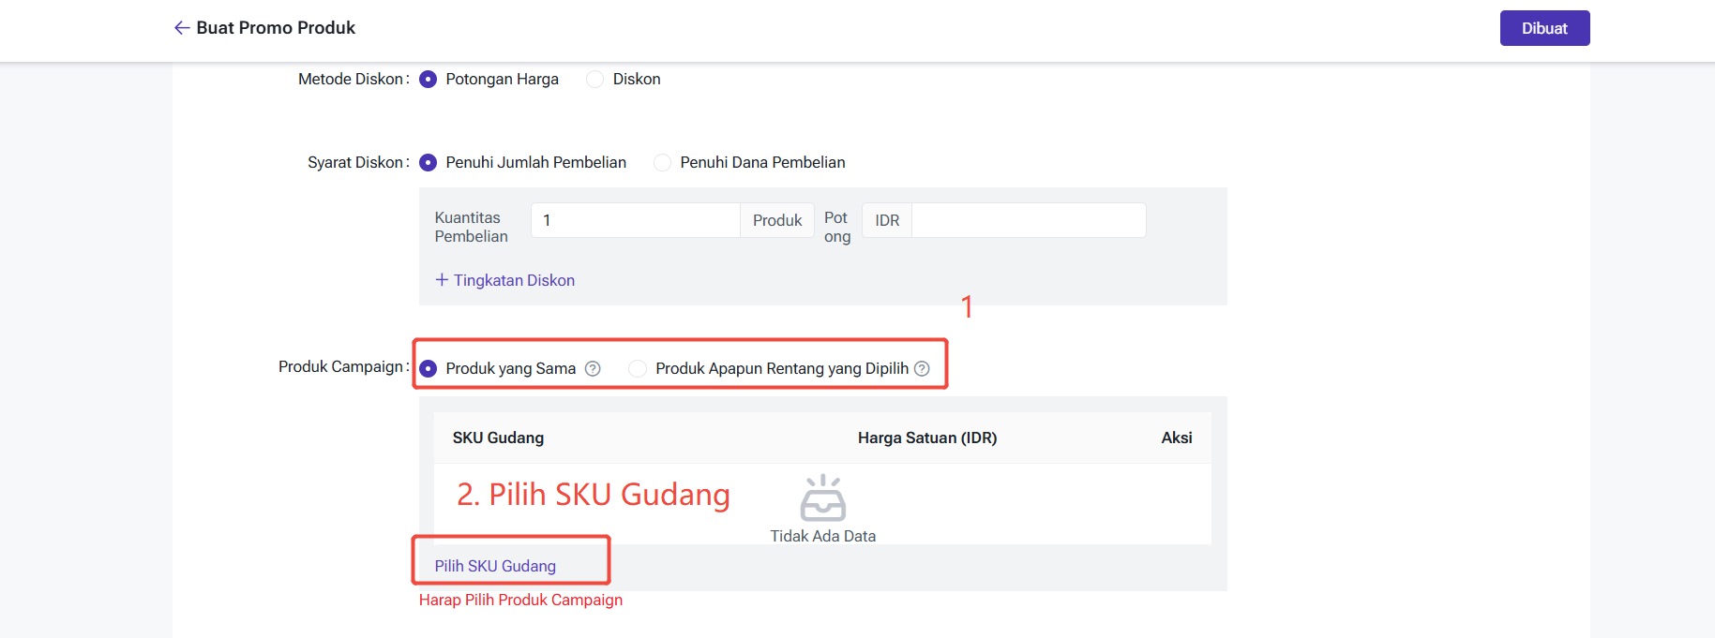1715x638 pixels.
Task: Click the help icon next to Produk yang Sama
Action: [593, 369]
